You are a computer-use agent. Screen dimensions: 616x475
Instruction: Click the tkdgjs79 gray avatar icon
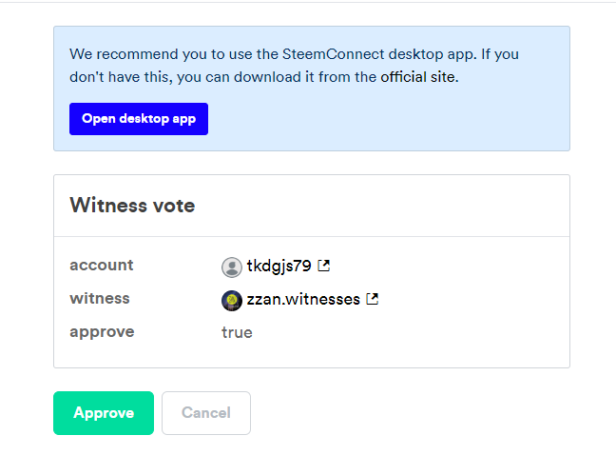tap(232, 267)
